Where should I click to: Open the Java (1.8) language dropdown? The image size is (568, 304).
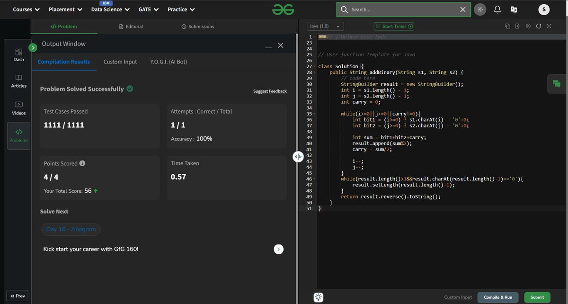[325, 27]
